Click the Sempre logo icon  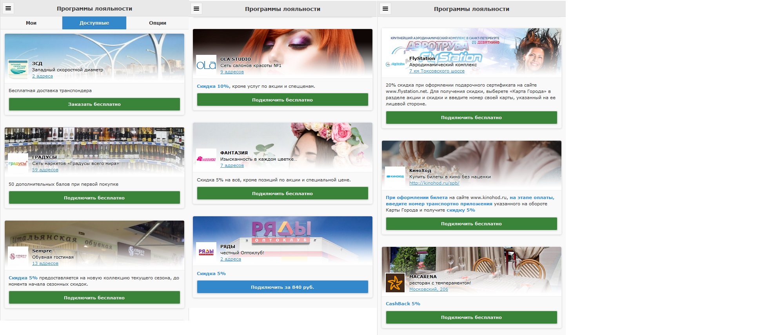[18, 257]
